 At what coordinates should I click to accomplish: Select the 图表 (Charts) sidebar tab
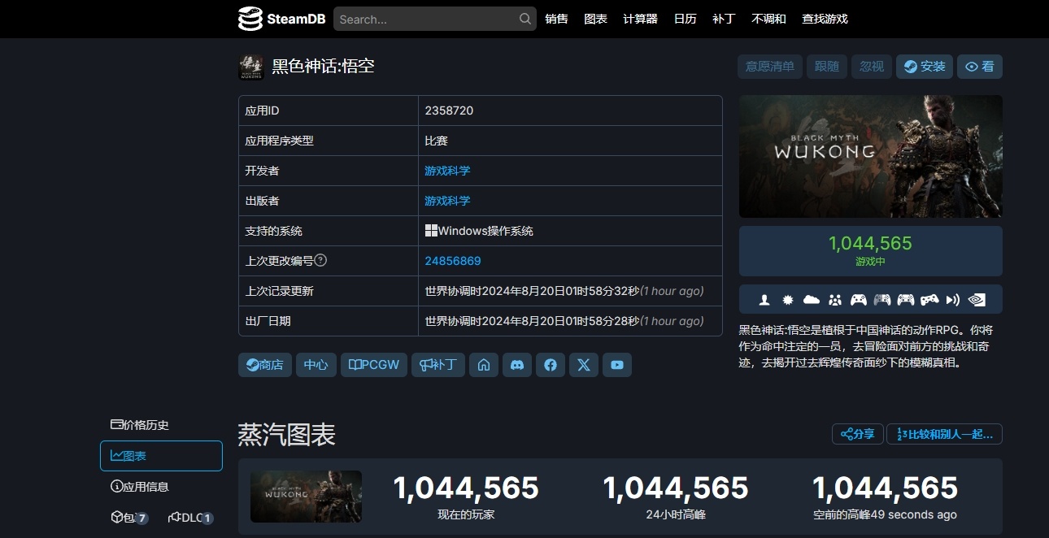[161, 456]
